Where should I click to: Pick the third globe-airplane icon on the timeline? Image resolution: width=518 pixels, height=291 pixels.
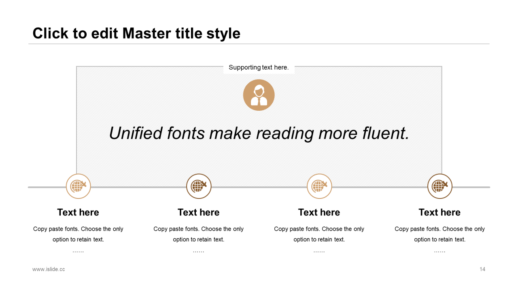[319, 186]
